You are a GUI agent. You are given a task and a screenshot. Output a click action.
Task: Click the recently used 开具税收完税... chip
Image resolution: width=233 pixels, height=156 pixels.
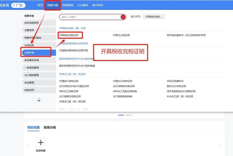pos(154,17)
